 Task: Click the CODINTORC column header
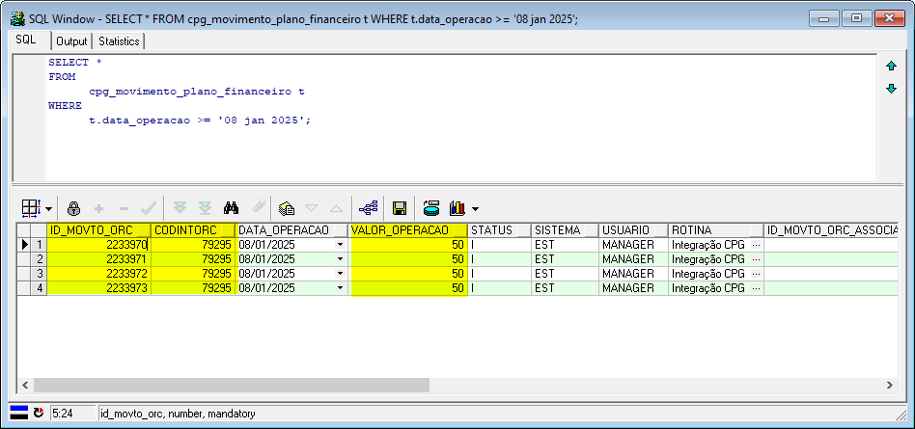[x=194, y=230]
